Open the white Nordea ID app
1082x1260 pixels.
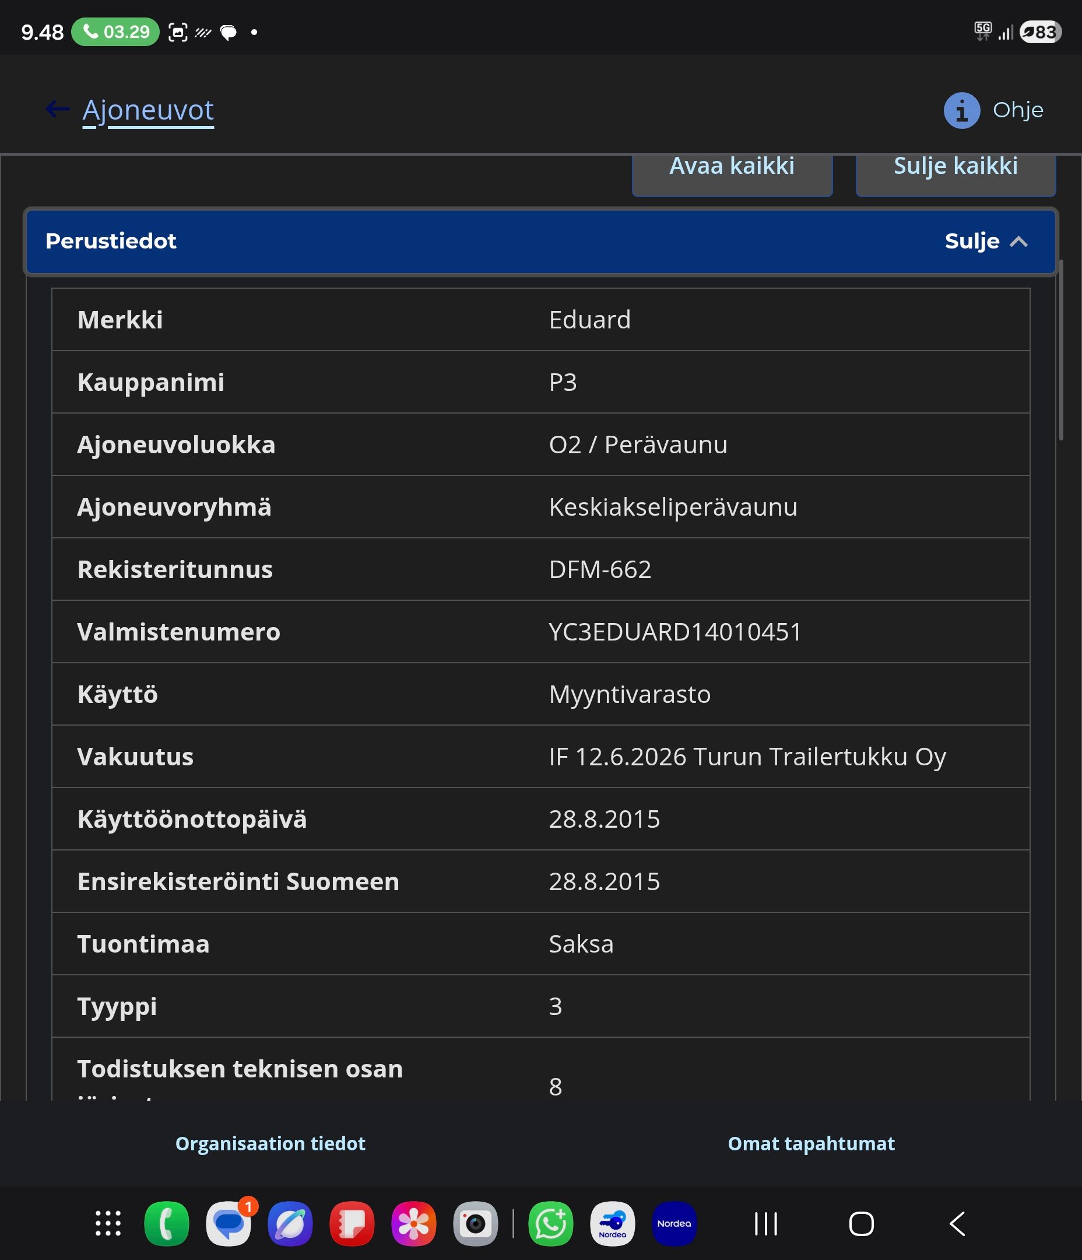pyautogui.click(x=613, y=1223)
